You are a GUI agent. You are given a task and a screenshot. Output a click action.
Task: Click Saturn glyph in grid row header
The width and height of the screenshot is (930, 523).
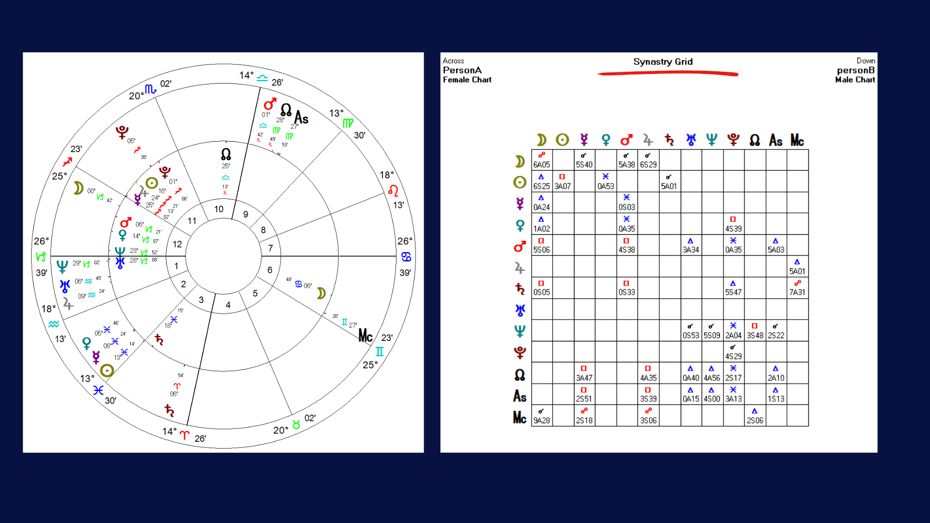click(520, 289)
